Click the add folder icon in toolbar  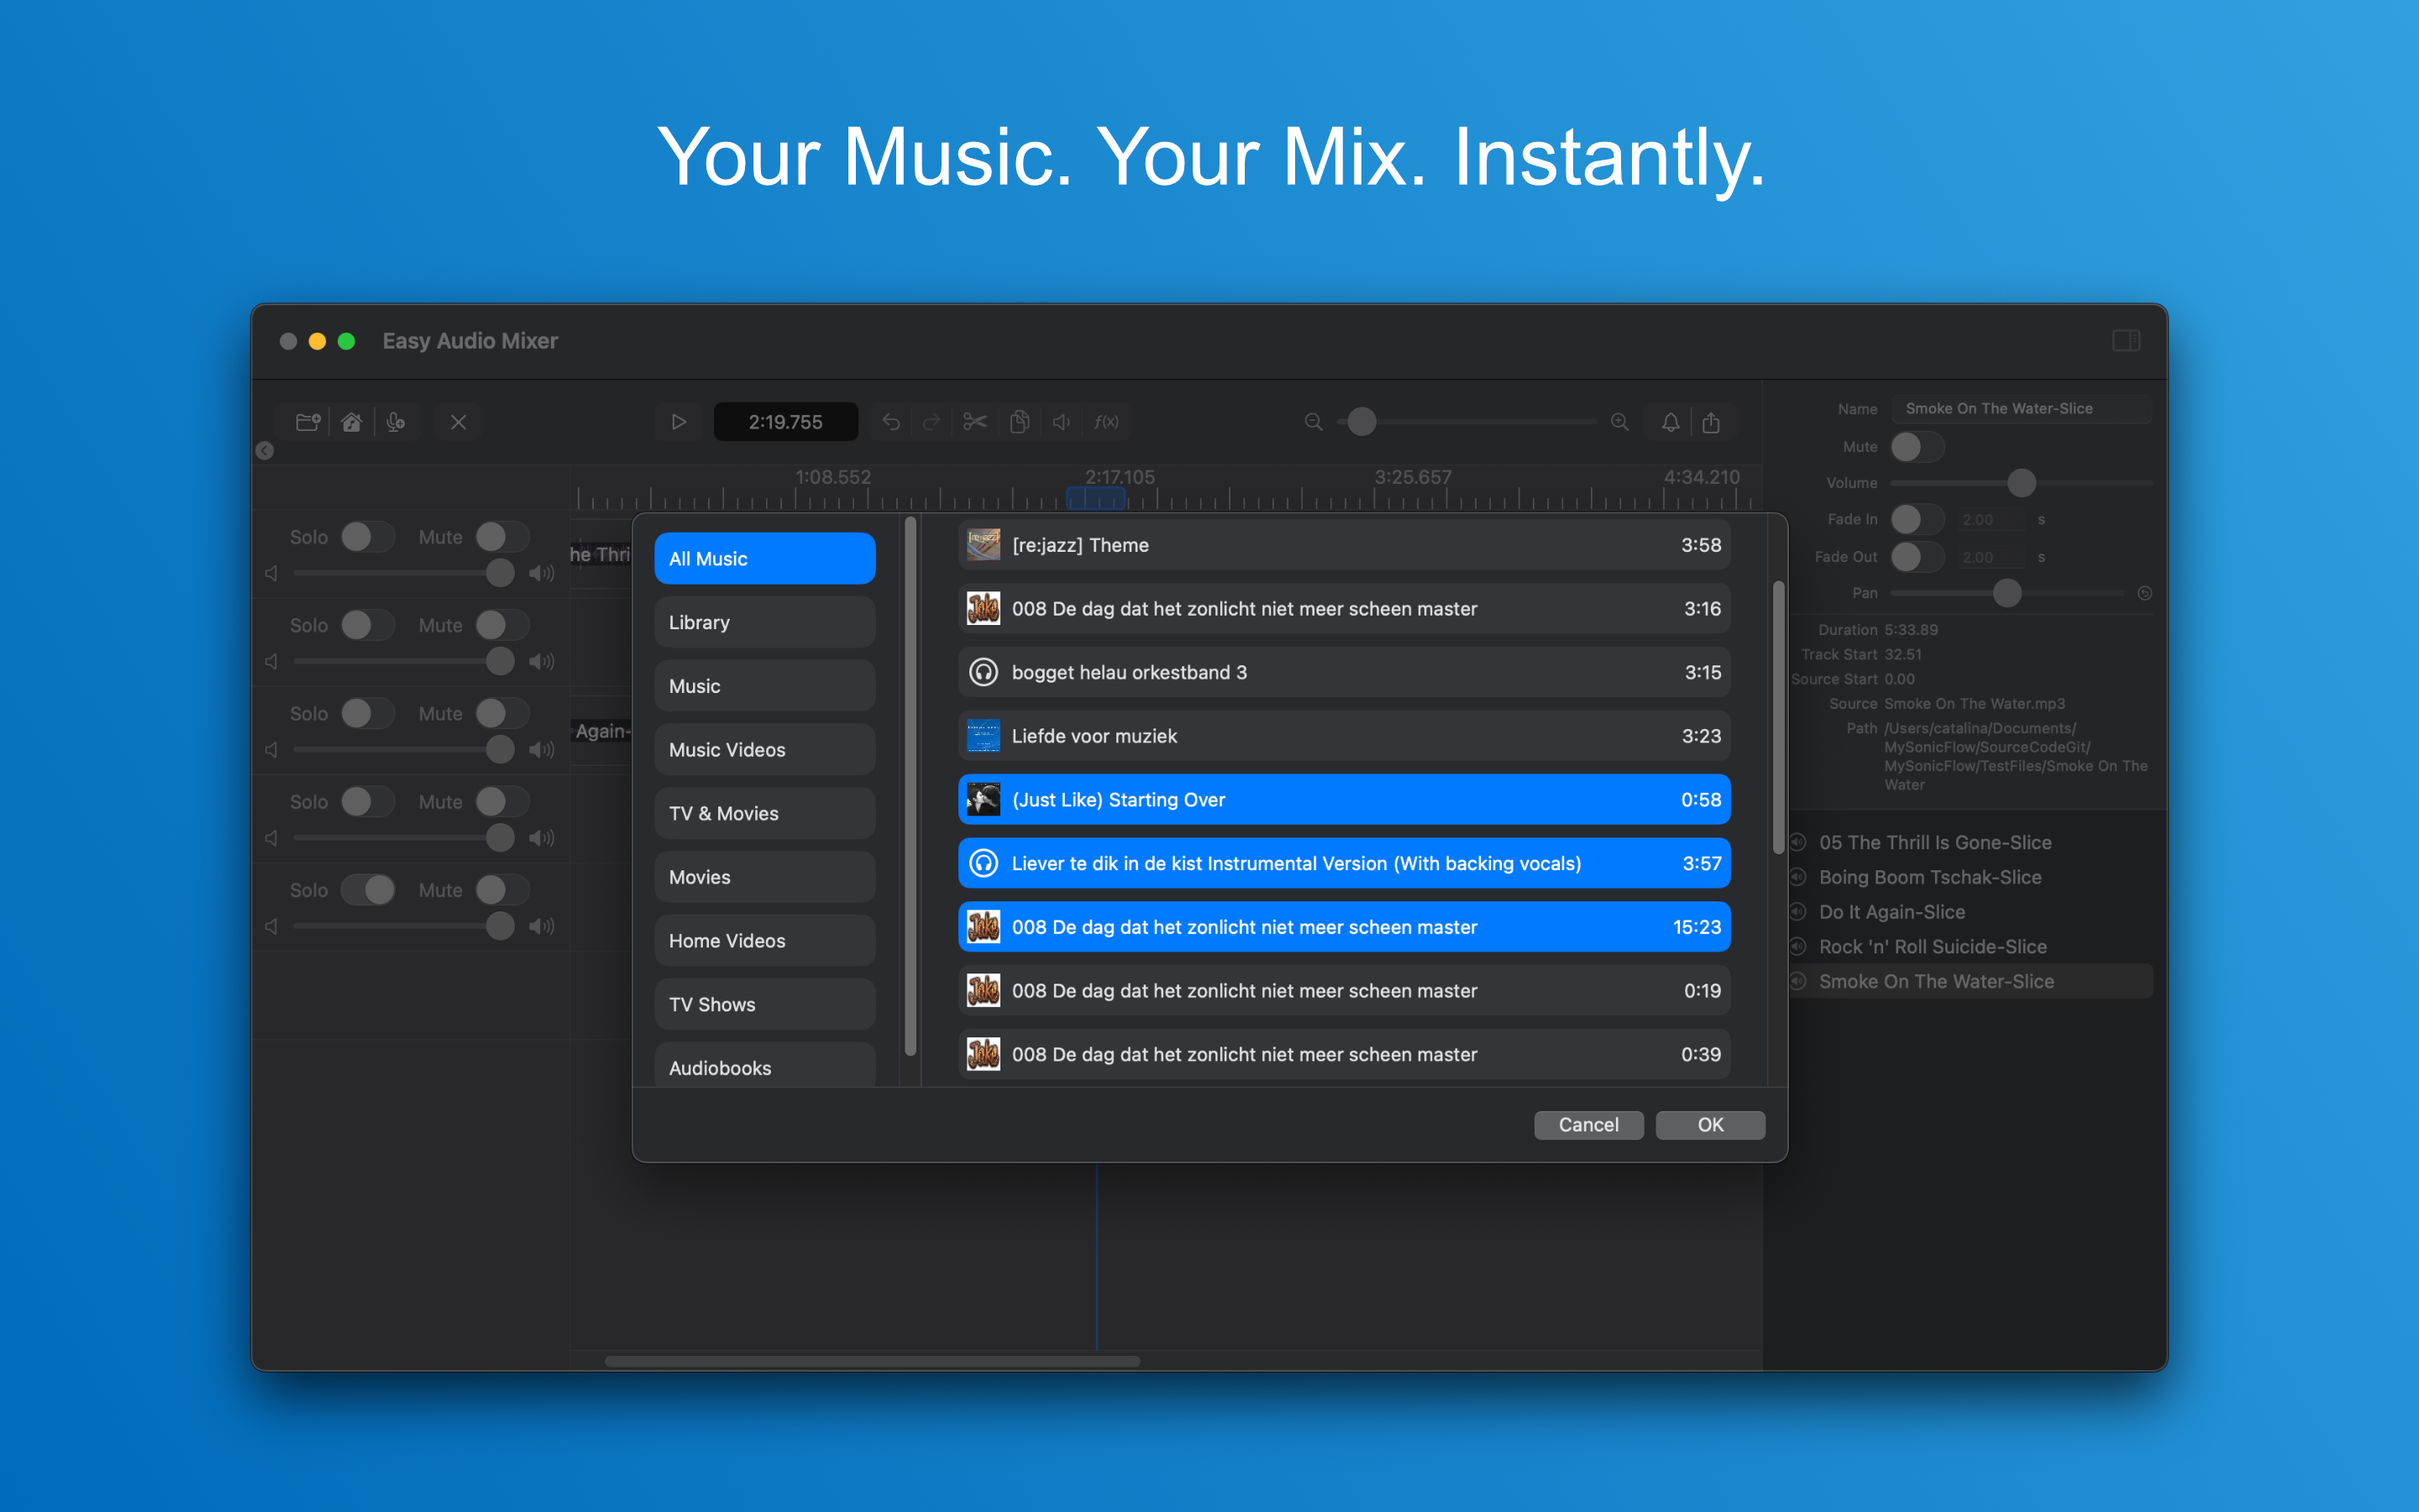coord(308,422)
